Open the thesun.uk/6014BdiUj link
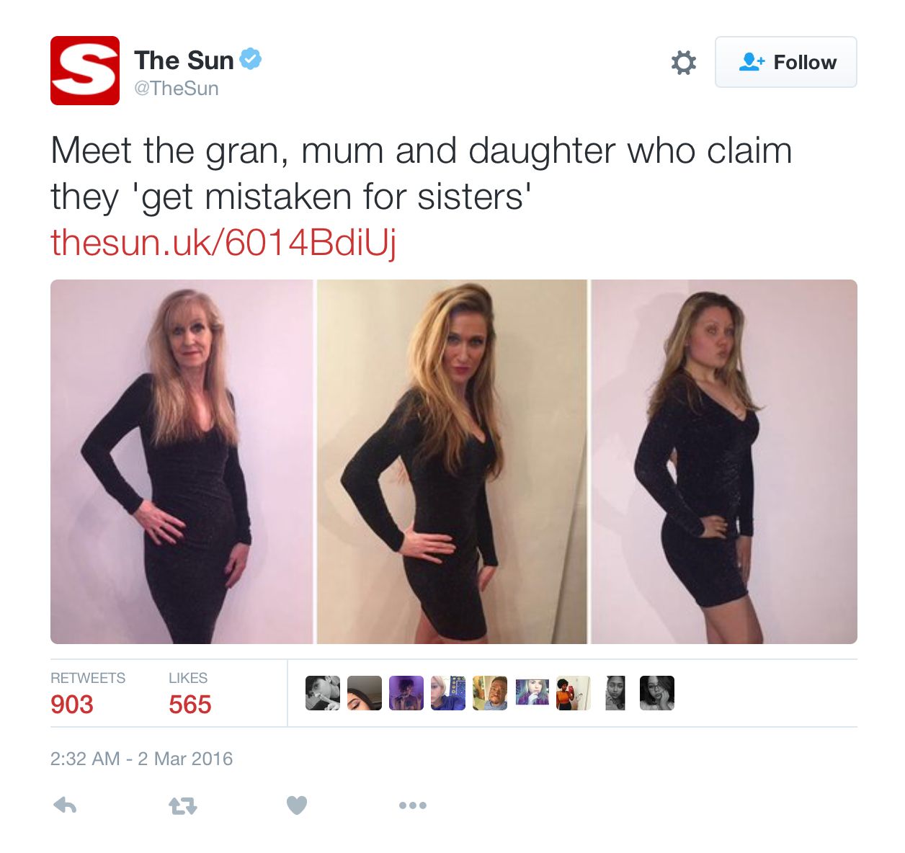905x853 pixels. click(223, 242)
